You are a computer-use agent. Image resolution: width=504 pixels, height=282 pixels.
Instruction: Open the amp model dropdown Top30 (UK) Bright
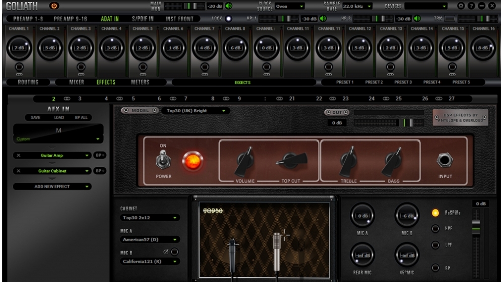(x=196, y=111)
